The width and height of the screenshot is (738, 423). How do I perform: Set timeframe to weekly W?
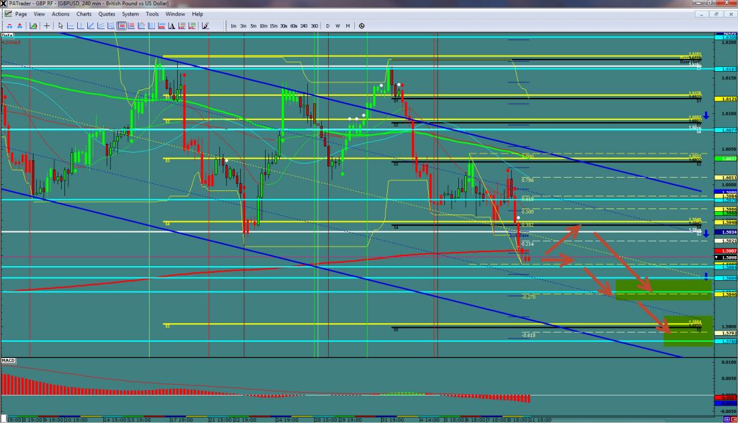[337, 26]
